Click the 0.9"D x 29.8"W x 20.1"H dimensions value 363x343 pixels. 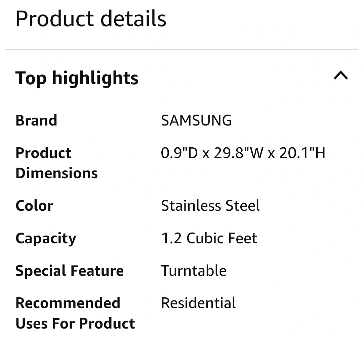click(x=243, y=153)
